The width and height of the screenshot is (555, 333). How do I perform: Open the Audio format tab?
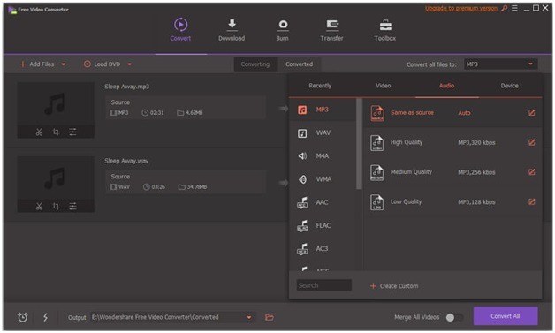446,86
